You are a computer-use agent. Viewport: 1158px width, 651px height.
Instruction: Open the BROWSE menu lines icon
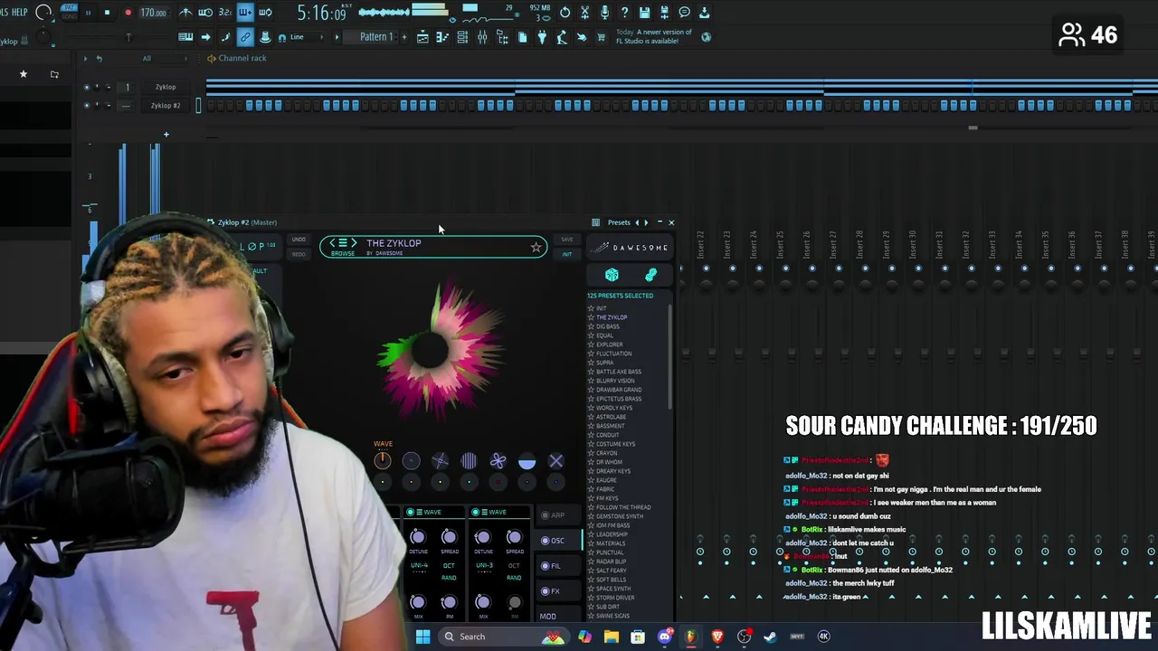pos(342,242)
